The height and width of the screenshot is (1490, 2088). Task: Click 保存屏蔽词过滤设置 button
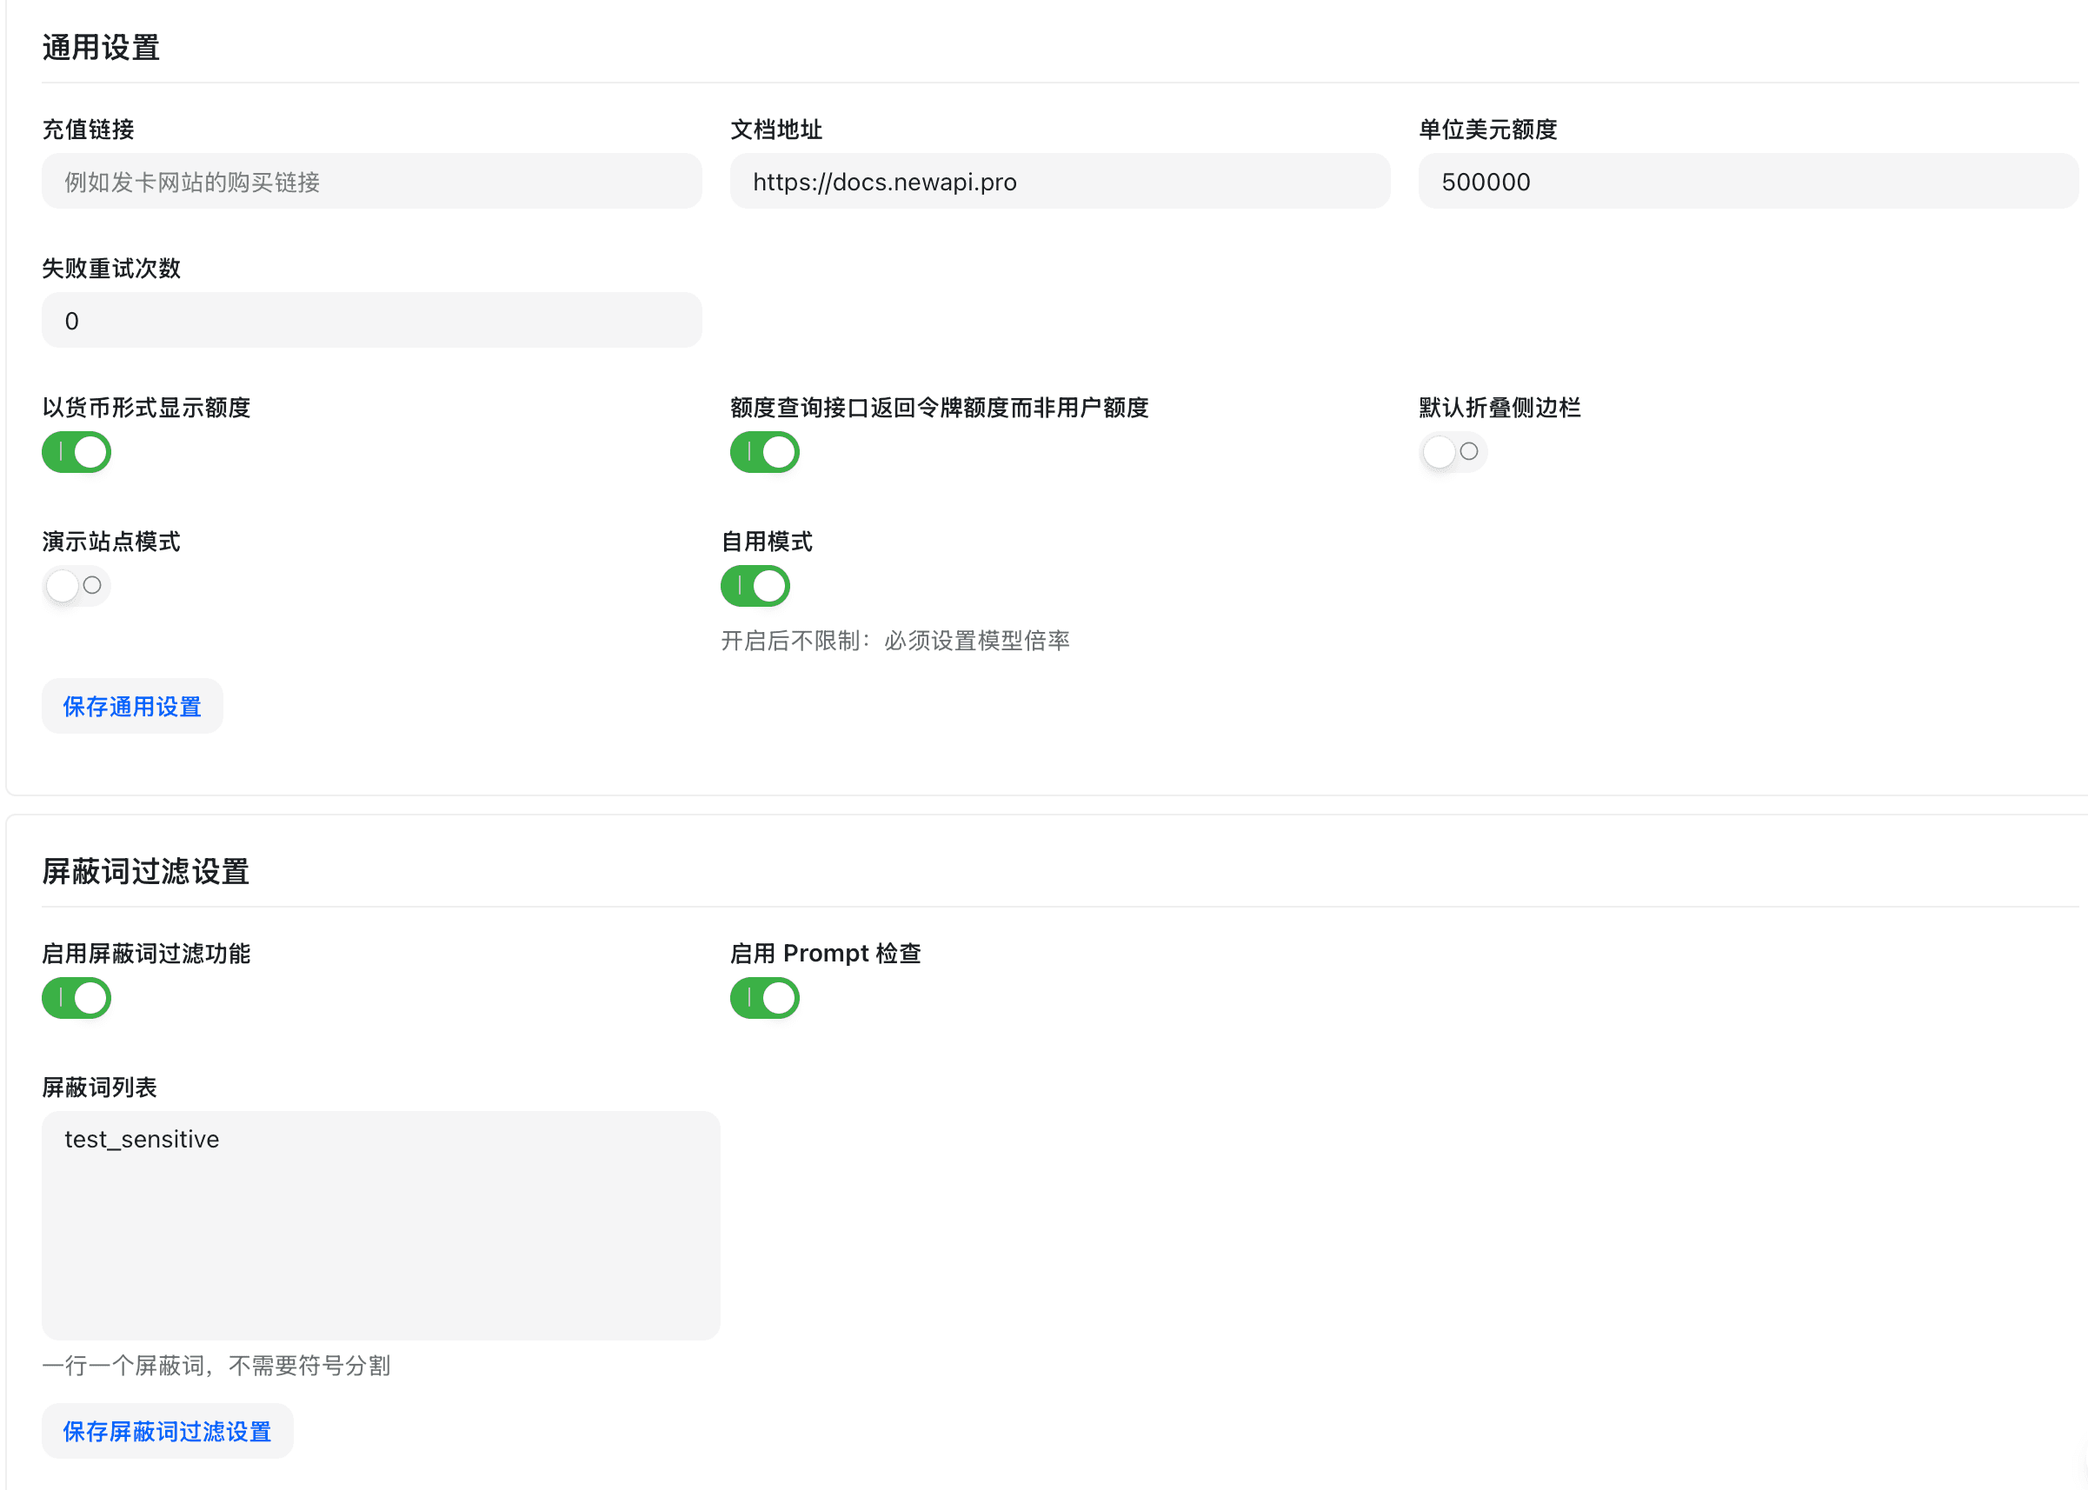tap(167, 1430)
